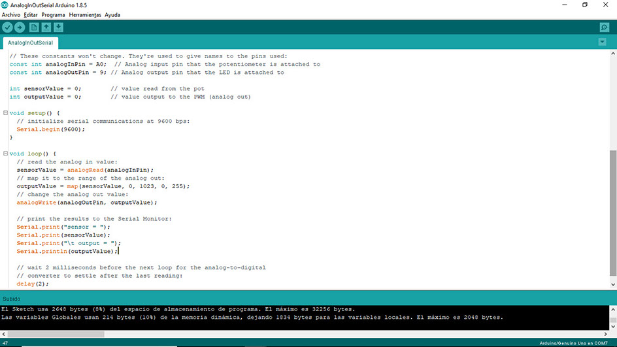Click 'Arduino/Genuino Uno en COM7' status text
This screenshot has height=347, width=617.
(573, 344)
